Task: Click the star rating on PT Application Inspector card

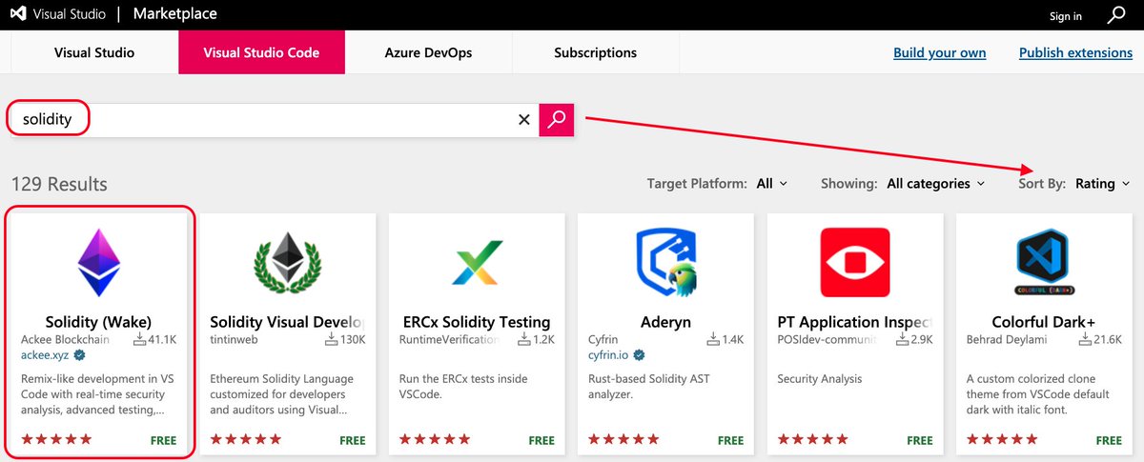Action: coord(813,439)
